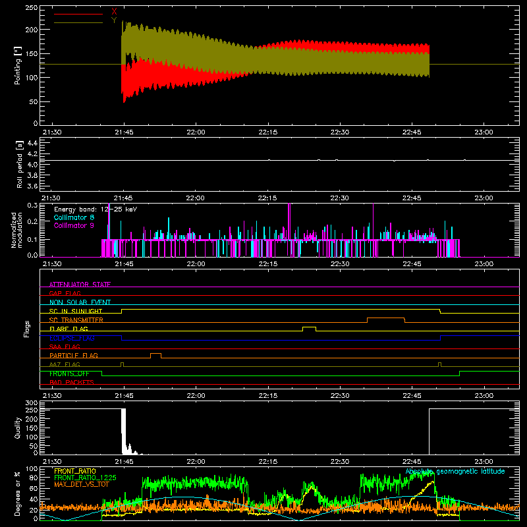Viewport: 527px width, 527px height.
Task: Select the BAD_PACKETS flag label
Action: point(72,382)
